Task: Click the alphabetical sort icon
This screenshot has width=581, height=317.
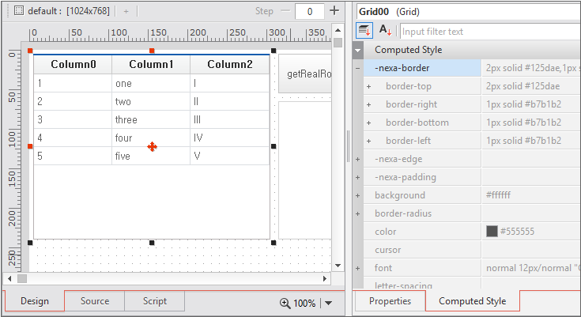Action: click(385, 31)
